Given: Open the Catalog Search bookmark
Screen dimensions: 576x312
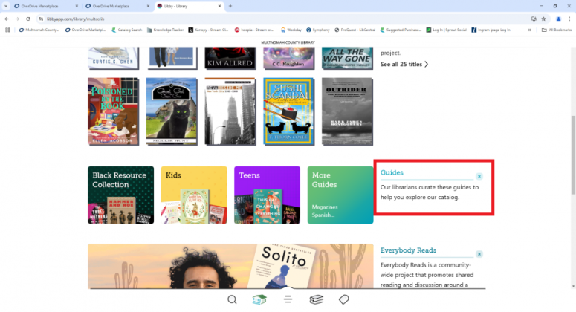Looking at the screenshot, I should [x=127, y=30].
